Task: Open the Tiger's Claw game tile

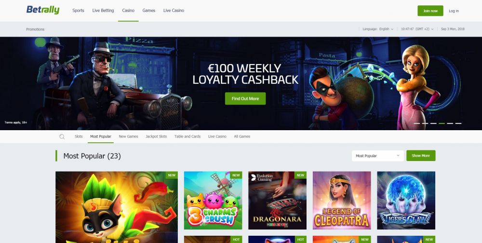Action: click(406, 200)
